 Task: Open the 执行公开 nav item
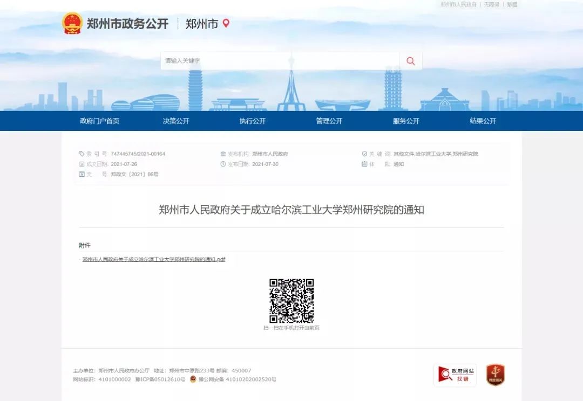[253, 121]
